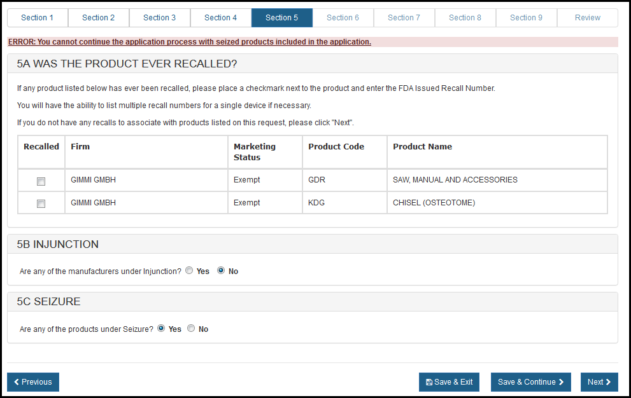Open the Review tab
Image resolution: width=631 pixels, height=398 pixels.
587,18
